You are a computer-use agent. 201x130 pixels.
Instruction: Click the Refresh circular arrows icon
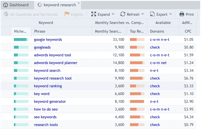(x=123, y=14)
